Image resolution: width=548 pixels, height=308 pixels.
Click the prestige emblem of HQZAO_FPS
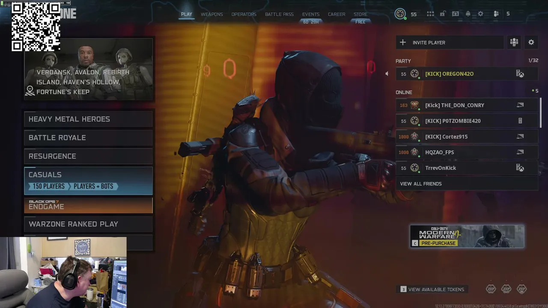[414, 152]
